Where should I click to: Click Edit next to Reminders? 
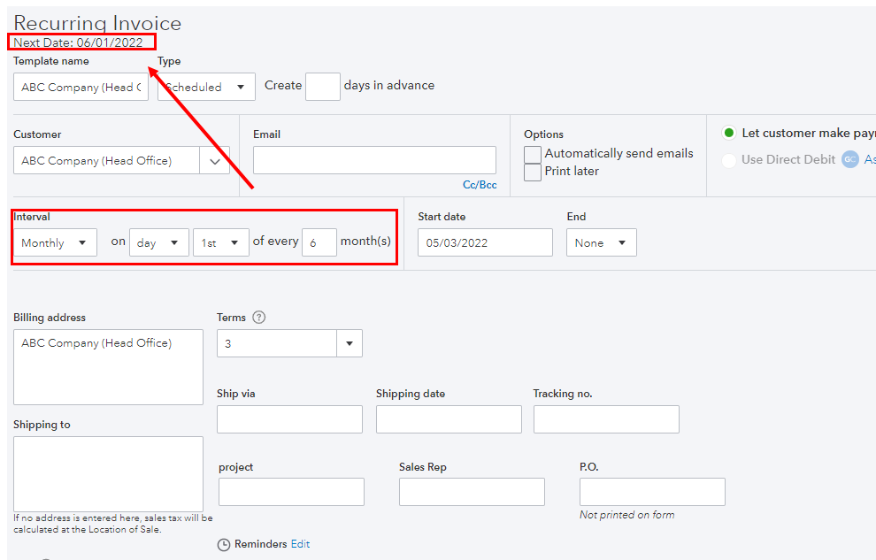pos(300,544)
